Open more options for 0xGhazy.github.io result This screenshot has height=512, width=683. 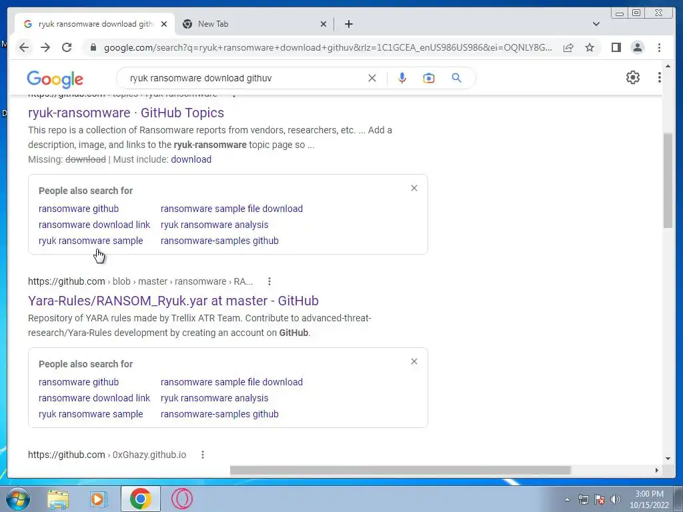(203, 455)
